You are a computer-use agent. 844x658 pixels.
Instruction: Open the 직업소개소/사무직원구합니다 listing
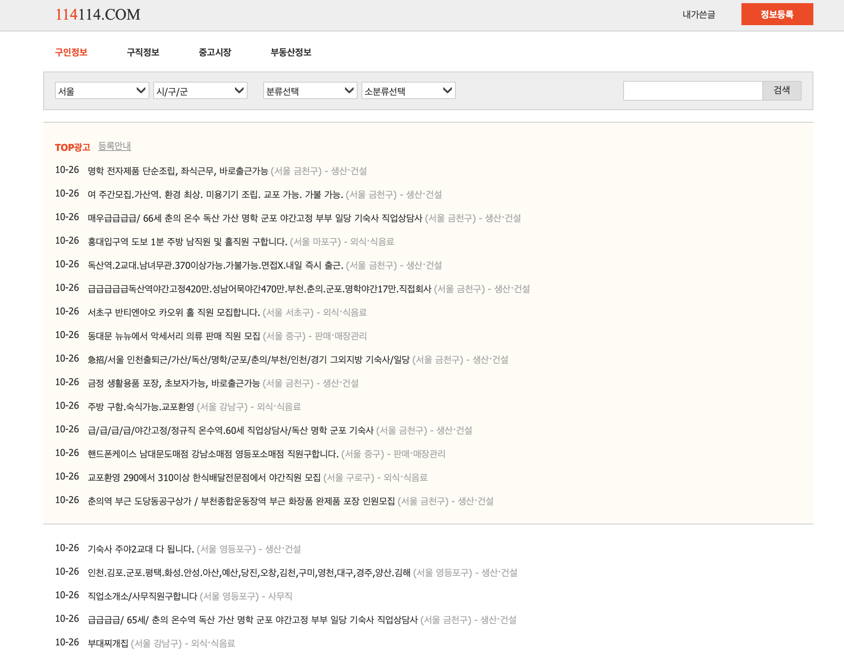tap(142, 596)
